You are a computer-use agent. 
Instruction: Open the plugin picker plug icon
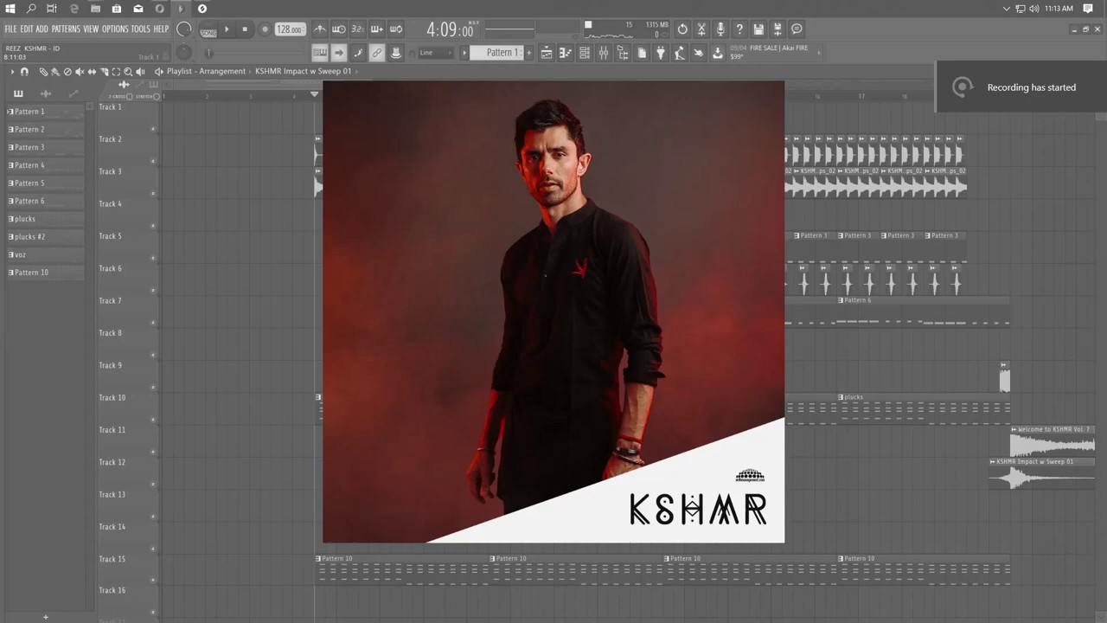click(x=661, y=54)
